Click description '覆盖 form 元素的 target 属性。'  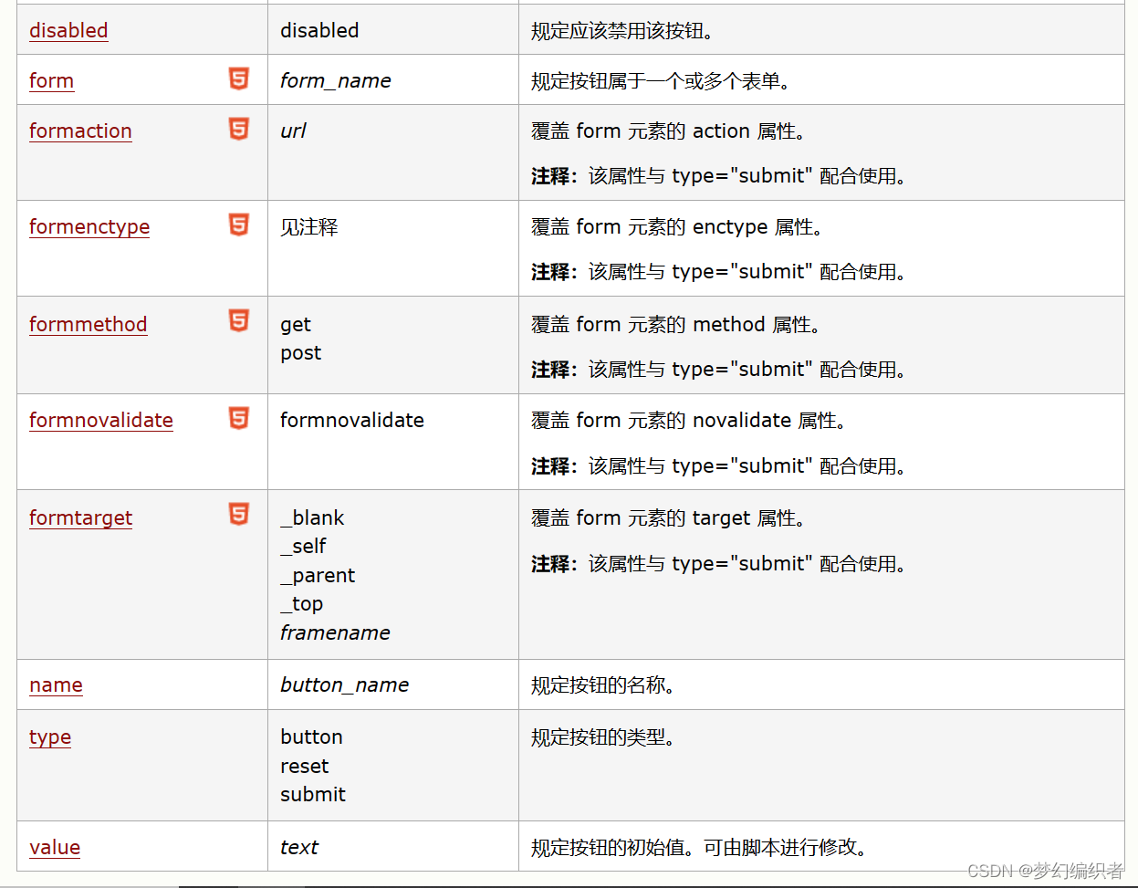pyautogui.click(x=668, y=518)
